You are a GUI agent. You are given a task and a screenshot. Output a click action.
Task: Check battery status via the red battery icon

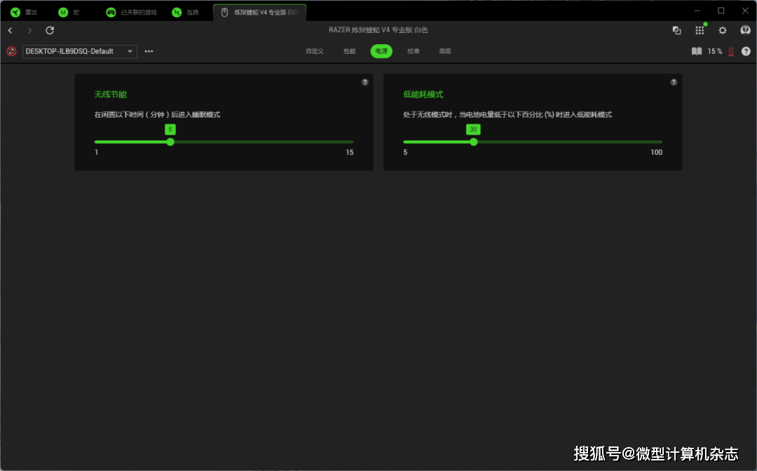[x=730, y=50]
